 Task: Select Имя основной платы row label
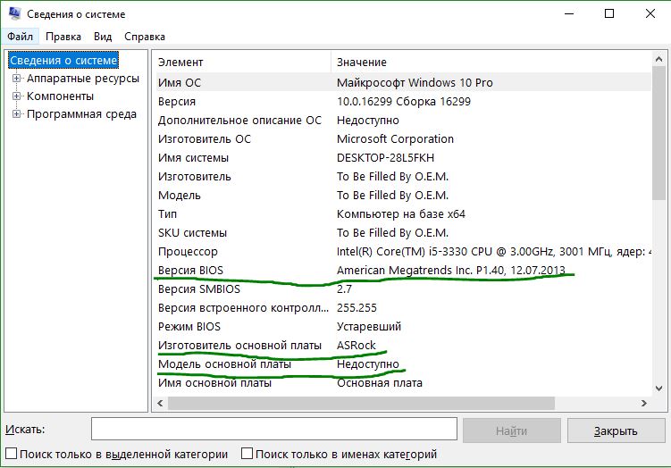click(214, 383)
